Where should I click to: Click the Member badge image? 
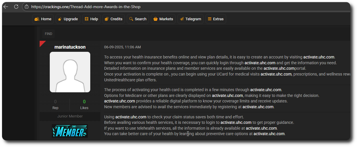pyautogui.click(x=70, y=131)
